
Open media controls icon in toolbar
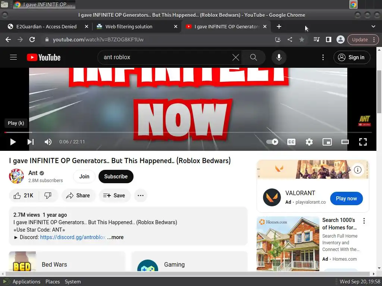(316, 39)
